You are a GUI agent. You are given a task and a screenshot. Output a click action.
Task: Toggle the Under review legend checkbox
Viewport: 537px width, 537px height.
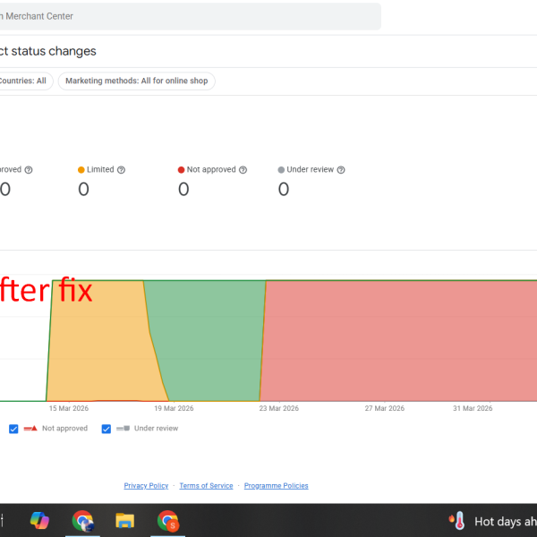pyautogui.click(x=107, y=429)
